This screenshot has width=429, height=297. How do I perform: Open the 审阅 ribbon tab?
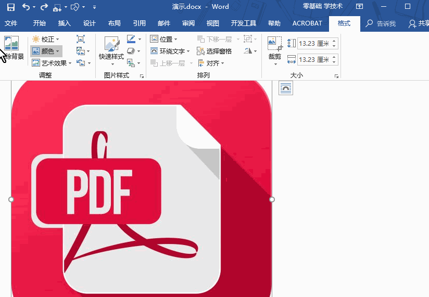point(188,23)
